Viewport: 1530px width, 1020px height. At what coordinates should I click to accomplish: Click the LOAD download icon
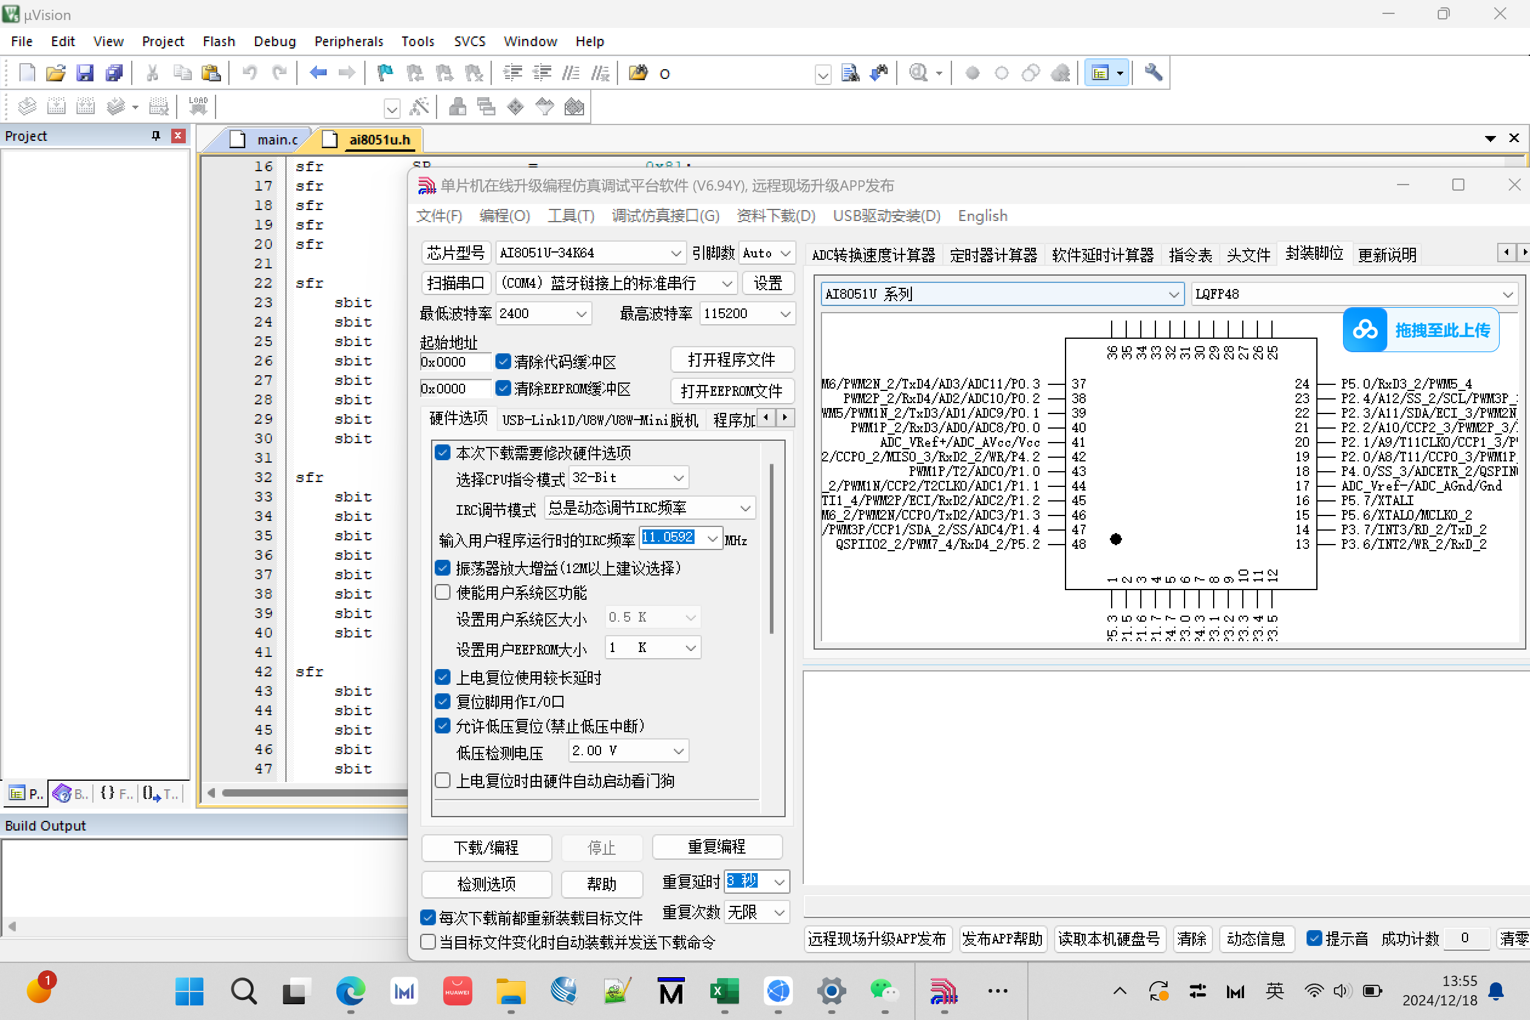click(198, 106)
